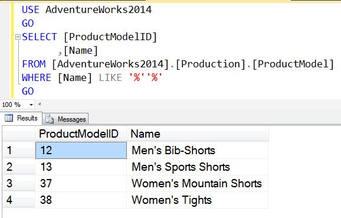Click the cell with value 12
The width and height of the screenshot is (341, 218).
(x=81, y=150)
